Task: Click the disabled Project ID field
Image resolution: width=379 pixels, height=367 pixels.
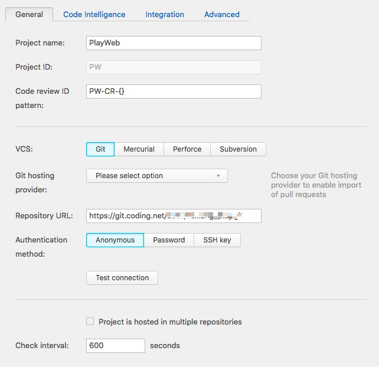Action: pyautogui.click(x=174, y=67)
